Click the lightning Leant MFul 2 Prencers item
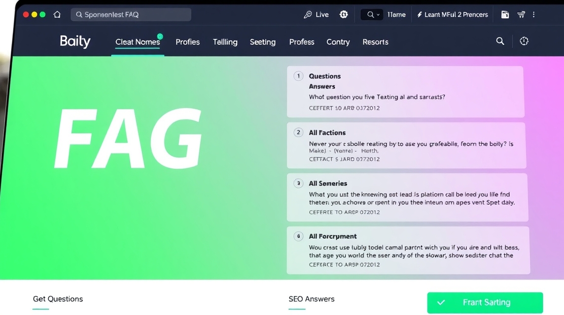This screenshot has height=315, width=564. (x=452, y=15)
